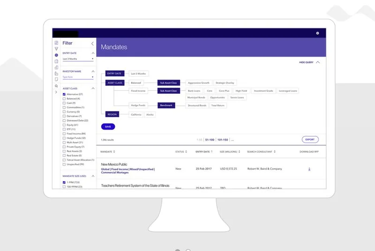Click the building sidebar icon

tap(56, 74)
